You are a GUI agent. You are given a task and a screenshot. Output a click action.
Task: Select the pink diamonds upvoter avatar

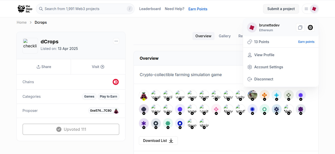pos(216,109)
